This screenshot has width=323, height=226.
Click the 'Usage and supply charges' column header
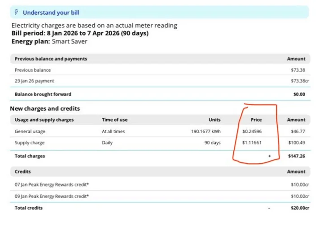point(44,120)
